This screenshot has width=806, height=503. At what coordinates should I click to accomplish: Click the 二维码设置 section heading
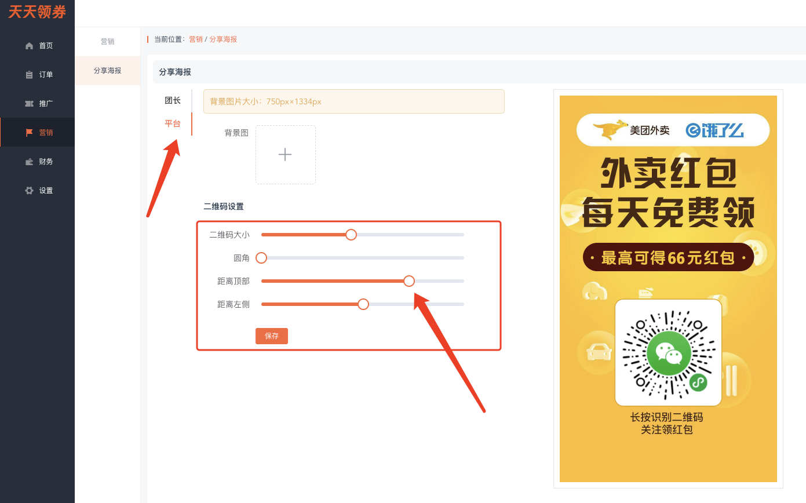click(x=224, y=206)
